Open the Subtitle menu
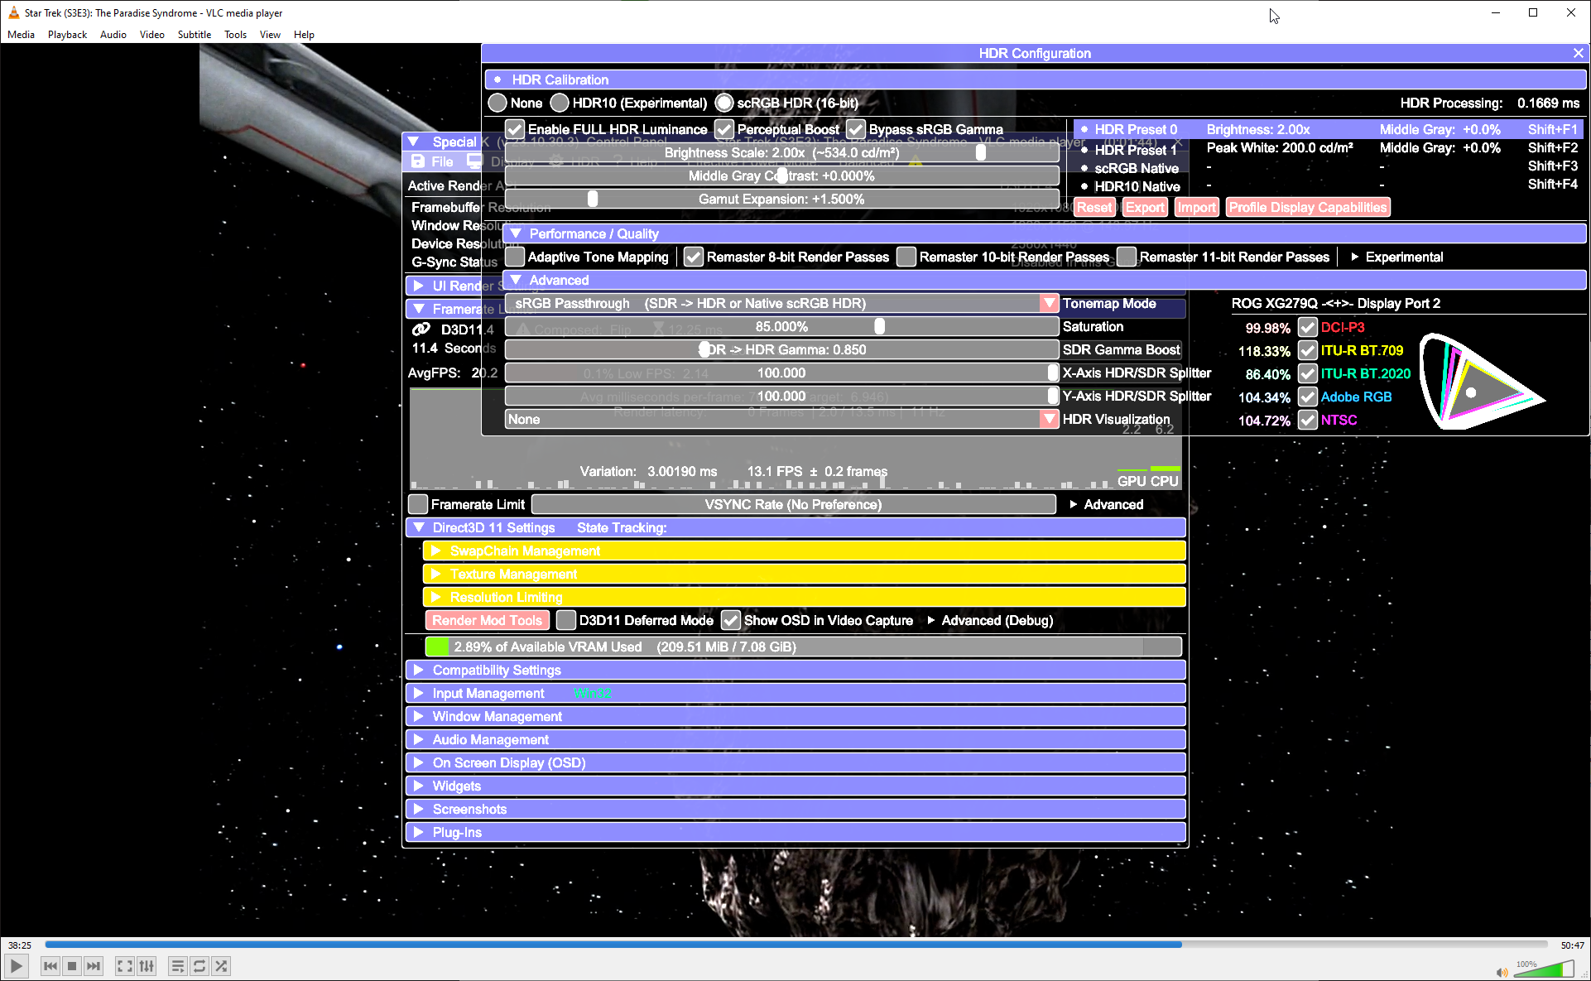Image resolution: width=1591 pixels, height=981 pixels. coord(194,35)
